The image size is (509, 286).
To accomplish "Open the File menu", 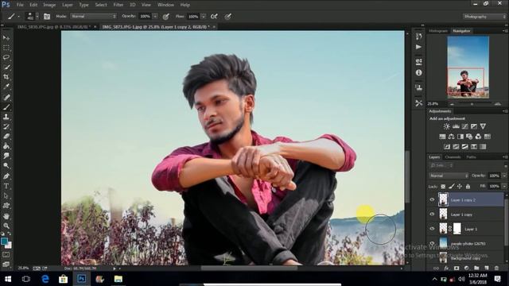I will pos(20,5).
